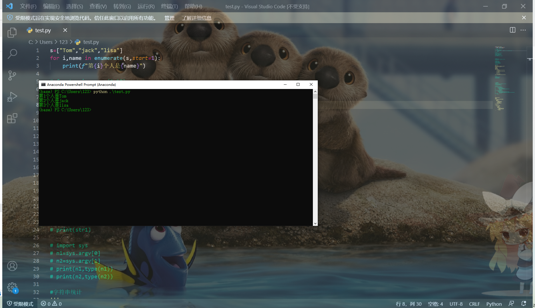535x308 pixels.
Task: Open the 文件(F) menu
Action: tap(28, 6)
